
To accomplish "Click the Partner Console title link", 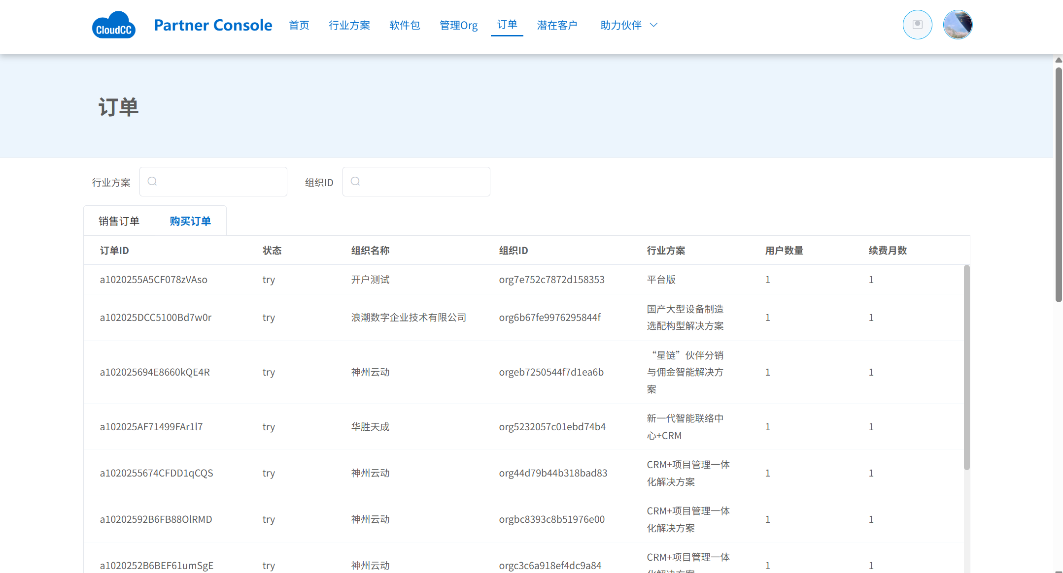I will click(213, 25).
